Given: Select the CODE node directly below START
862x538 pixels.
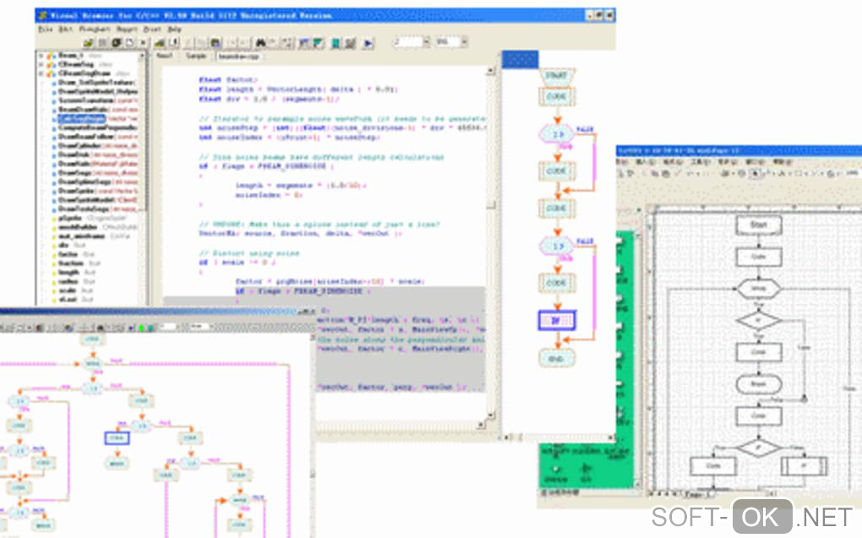Looking at the screenshot, I should pos(556,97).
